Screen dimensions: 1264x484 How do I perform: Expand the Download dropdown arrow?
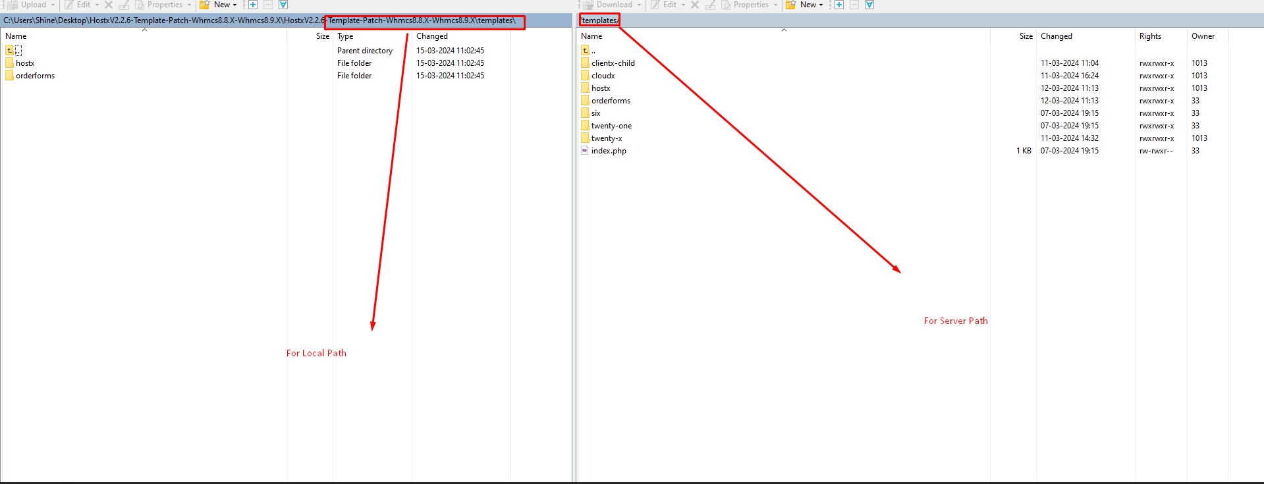coord(639,5)
